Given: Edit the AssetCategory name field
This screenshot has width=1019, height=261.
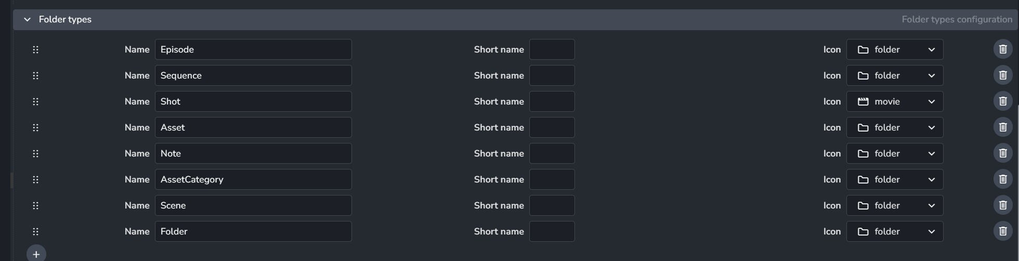Looking at the screenshot, I should (253, 179).
